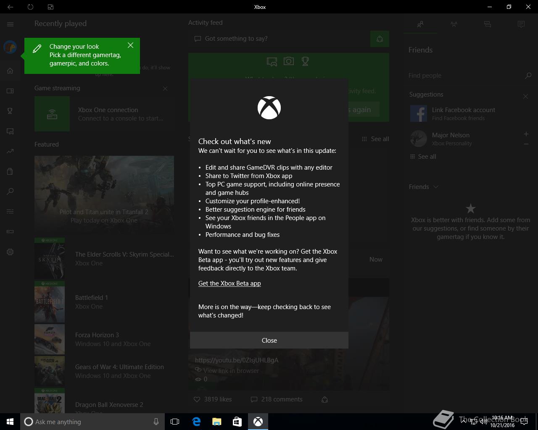Open Forza Horizon 3 entry
538x430 pixels.
(104, 339)
